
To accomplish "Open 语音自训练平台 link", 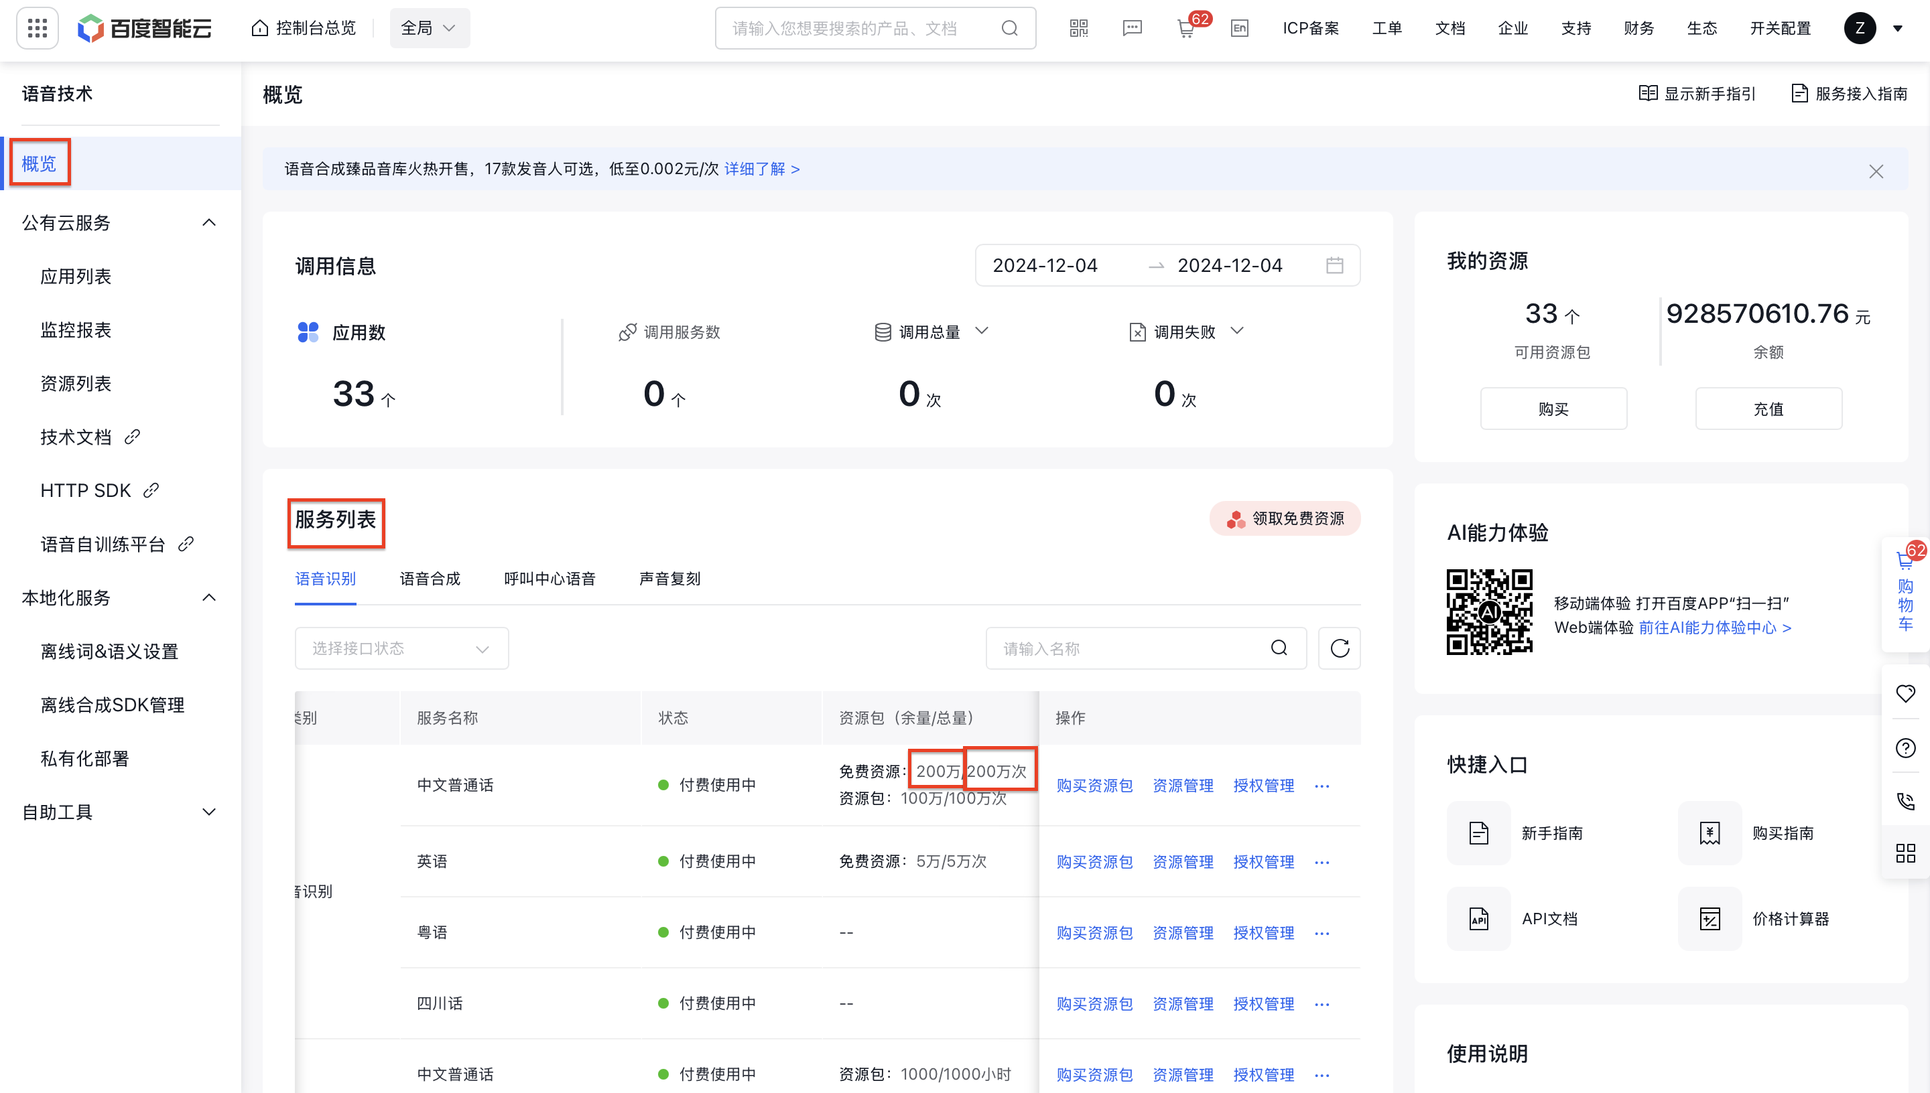I will coord(117,544).
